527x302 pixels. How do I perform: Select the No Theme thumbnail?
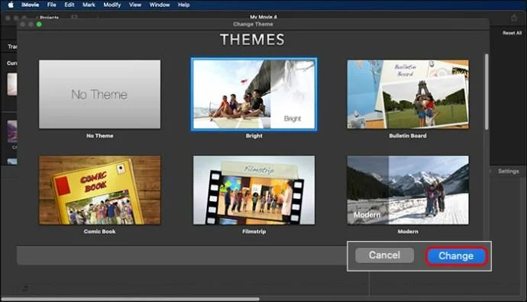coord(99,95)
